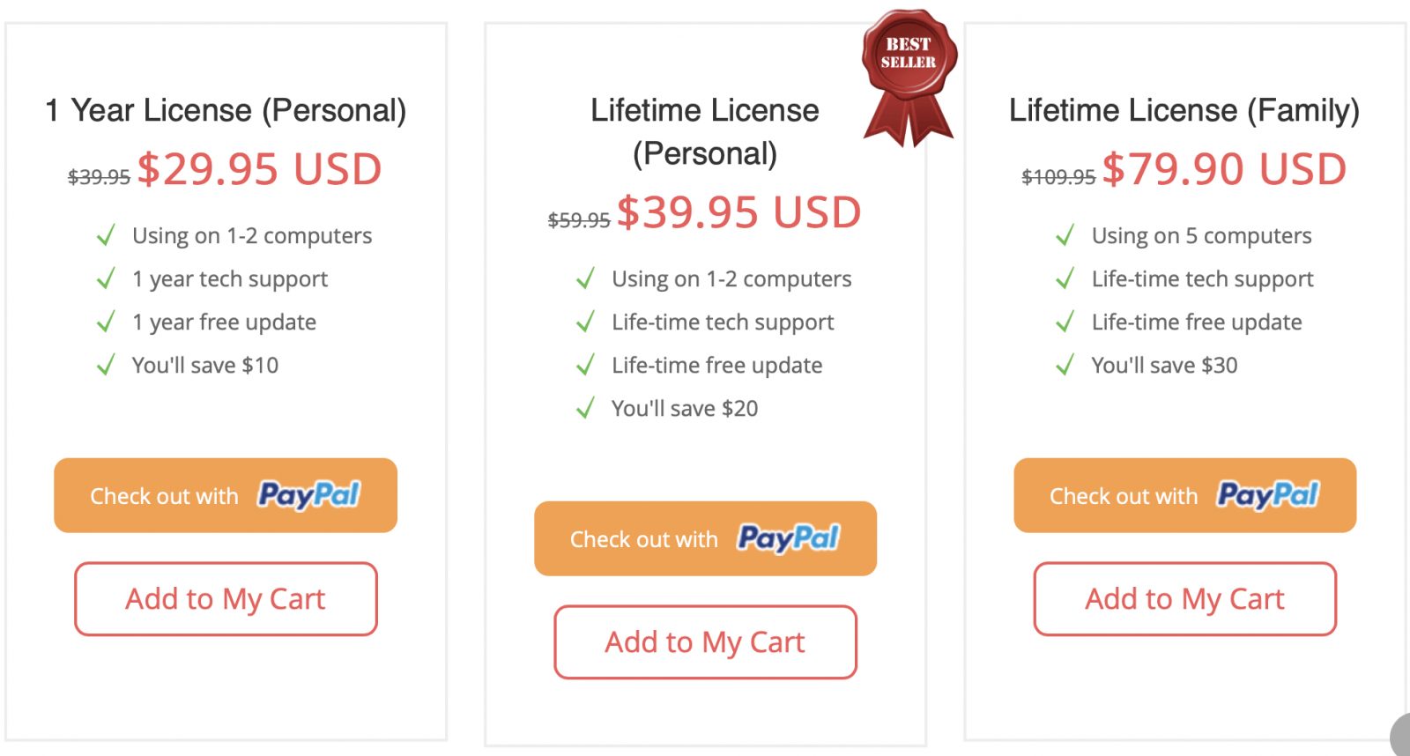Check out with PayPal for 1 Year License

point(226,495)
